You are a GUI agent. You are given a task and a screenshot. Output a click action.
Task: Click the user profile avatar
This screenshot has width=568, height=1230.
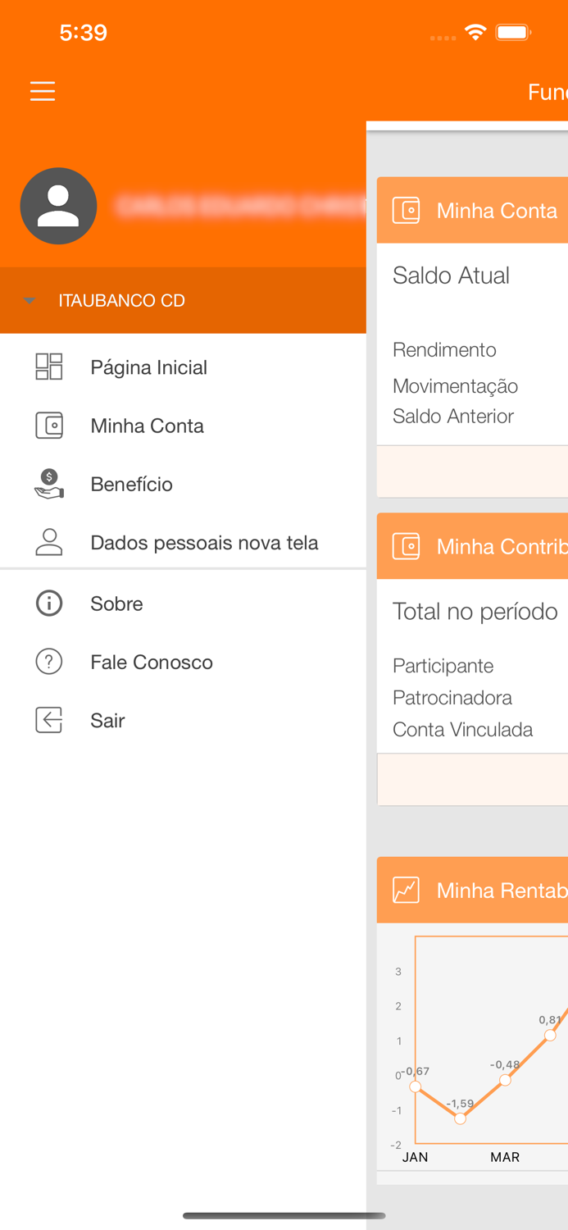pos(58,206)
